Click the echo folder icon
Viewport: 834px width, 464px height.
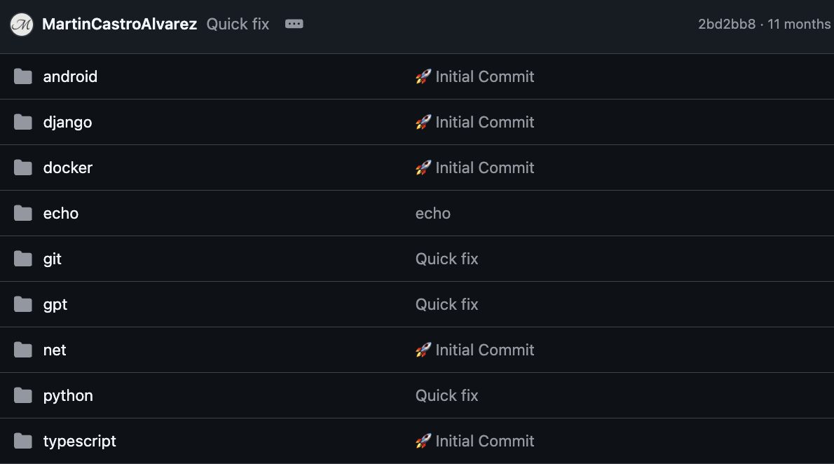[x=23, y=213]
